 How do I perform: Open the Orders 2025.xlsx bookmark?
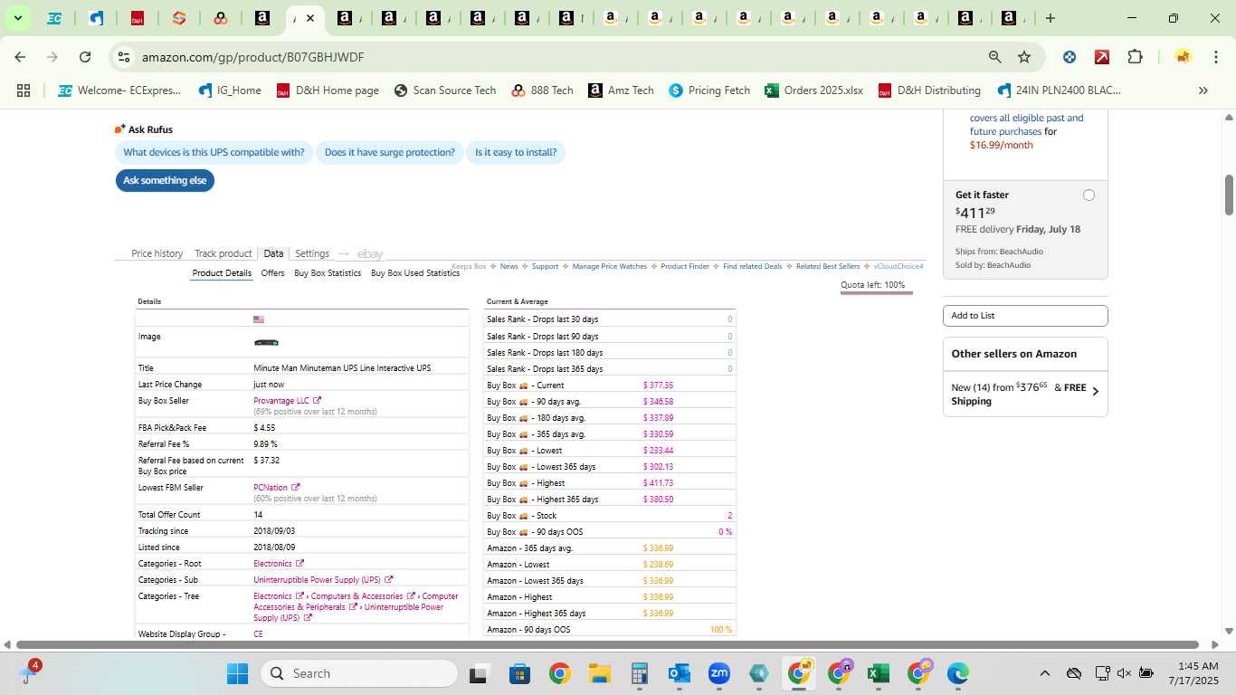(x=813, y=90)
